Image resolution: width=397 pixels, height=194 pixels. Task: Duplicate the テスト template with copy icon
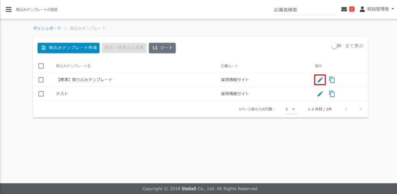click(x=332, y=94)
